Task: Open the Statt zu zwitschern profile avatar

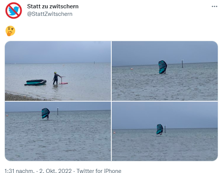Action: pos(14,11)
